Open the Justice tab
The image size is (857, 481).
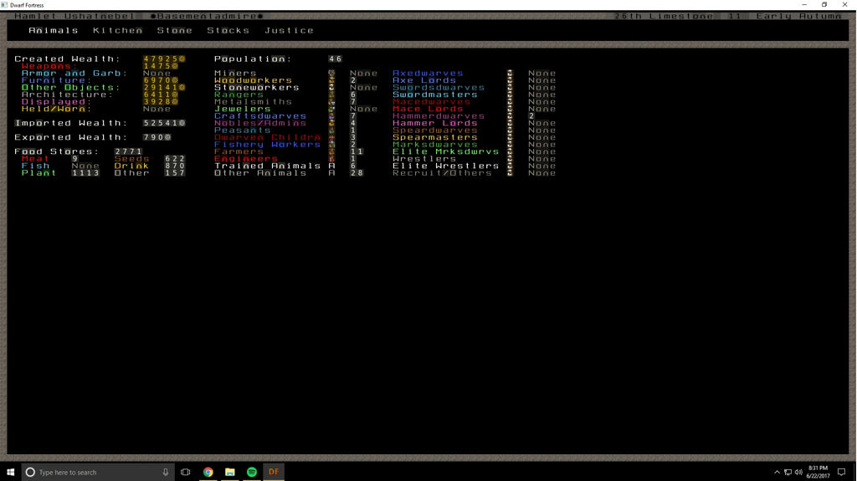290,30
